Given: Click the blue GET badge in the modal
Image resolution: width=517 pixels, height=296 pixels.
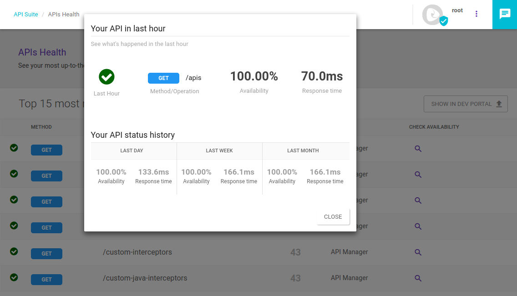Looking at the screenshot, I should coord(163,78).
